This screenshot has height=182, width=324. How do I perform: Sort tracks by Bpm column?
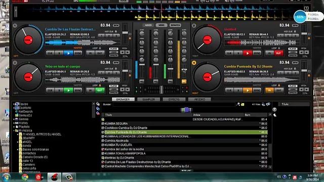256,115
